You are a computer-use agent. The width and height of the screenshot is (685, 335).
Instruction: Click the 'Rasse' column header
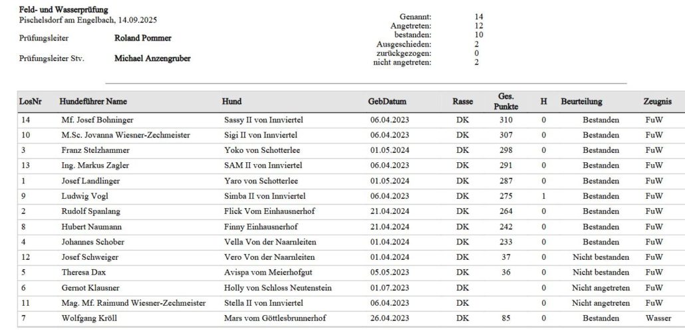(463, 101)
